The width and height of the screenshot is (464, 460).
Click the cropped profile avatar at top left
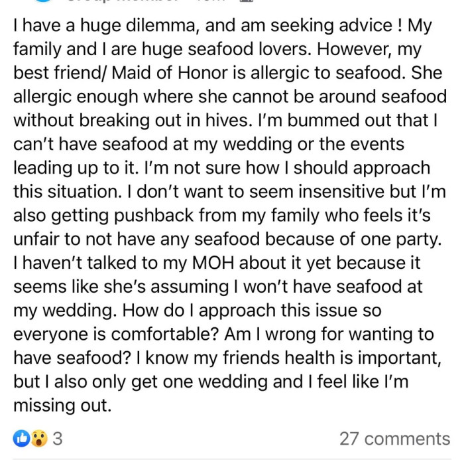44,2
